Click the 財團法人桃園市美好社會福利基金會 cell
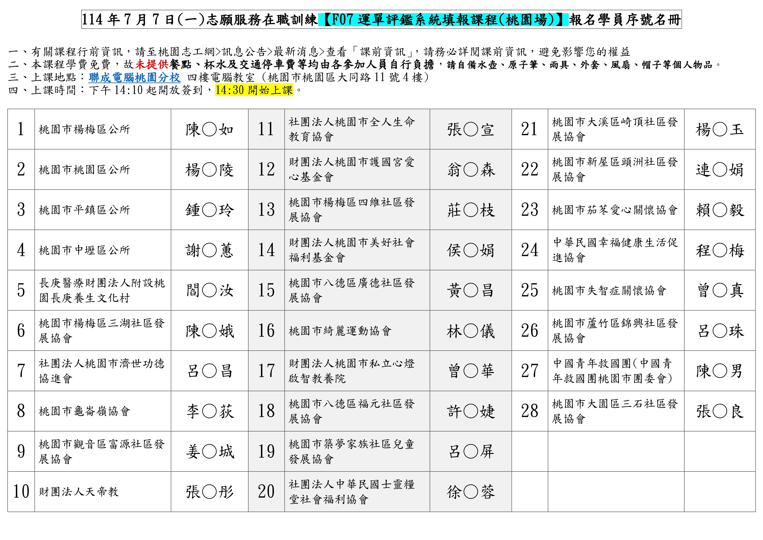This screenshot has height=540, width=763. click(357, 250)
